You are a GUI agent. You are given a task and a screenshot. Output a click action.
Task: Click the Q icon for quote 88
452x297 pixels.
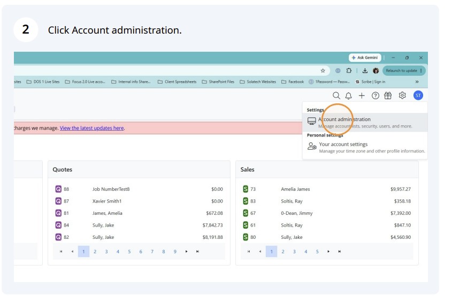tap(58, 189)
